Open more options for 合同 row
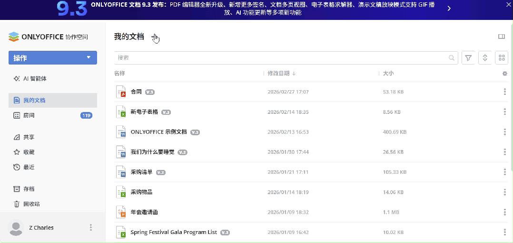Viewport: 513px width, 243px height. pos(505,92)
